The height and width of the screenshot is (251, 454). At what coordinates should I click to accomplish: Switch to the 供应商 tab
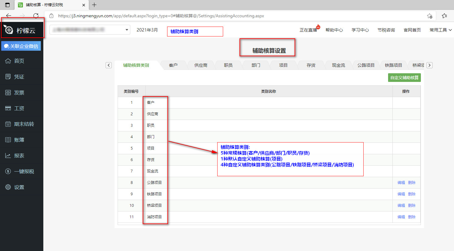201,65
